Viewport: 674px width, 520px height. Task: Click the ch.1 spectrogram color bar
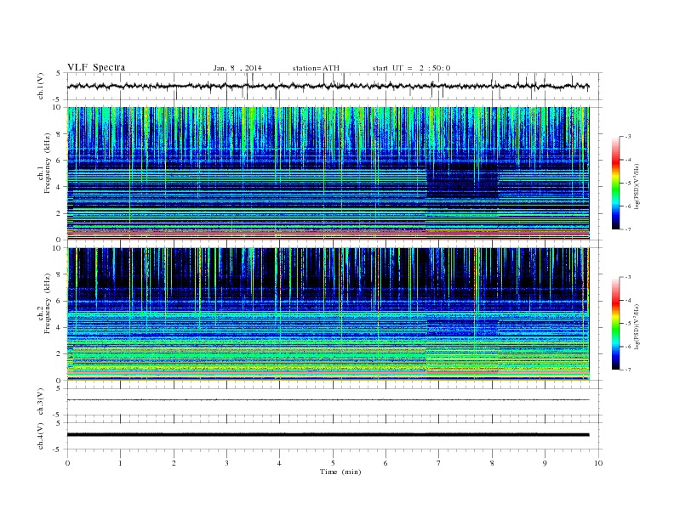(x=615, y=183)
